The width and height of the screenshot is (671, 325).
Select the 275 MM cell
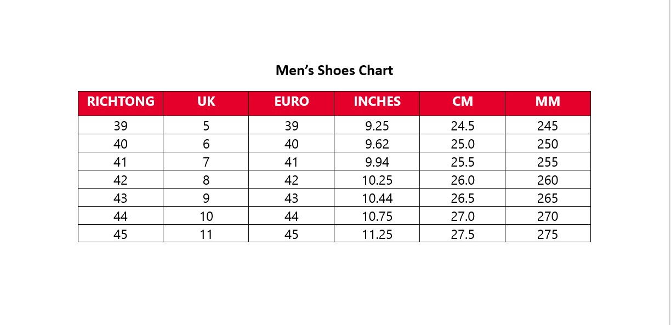point(548,234)
